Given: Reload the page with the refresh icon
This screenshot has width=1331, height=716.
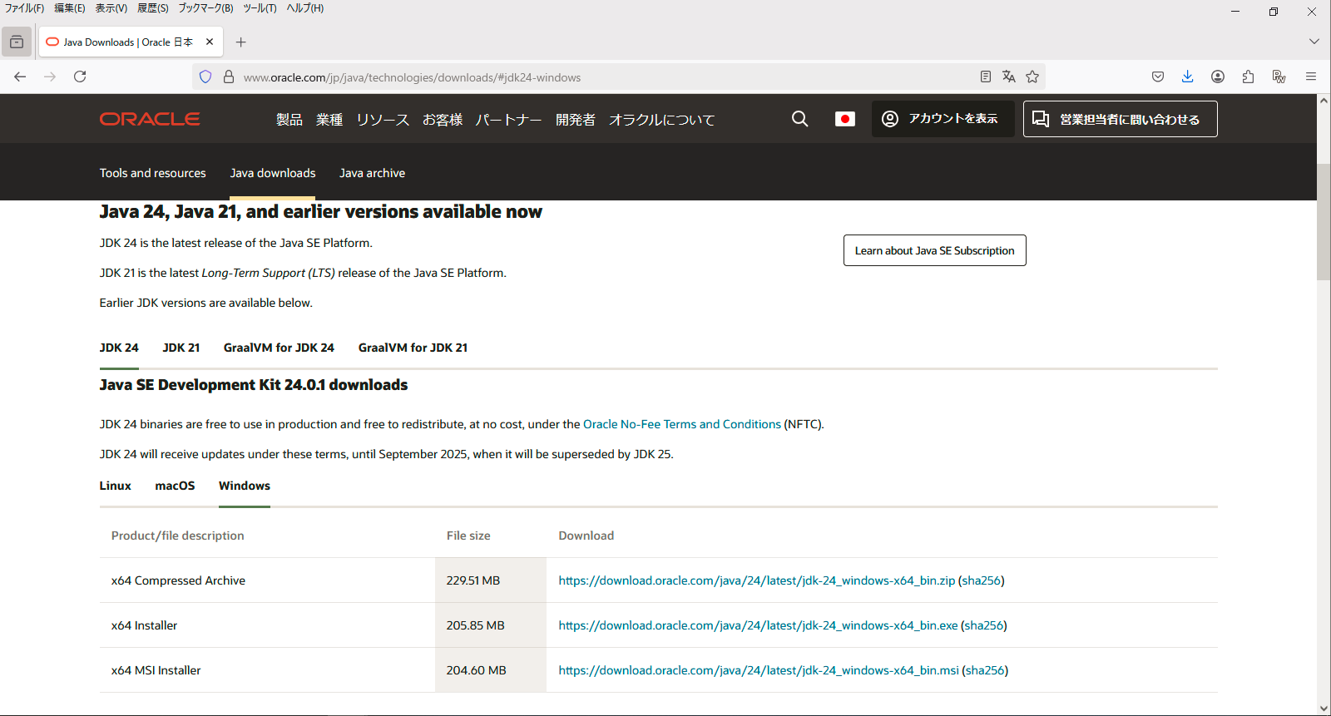Looking at the screenshot, I should pos(80,77).
